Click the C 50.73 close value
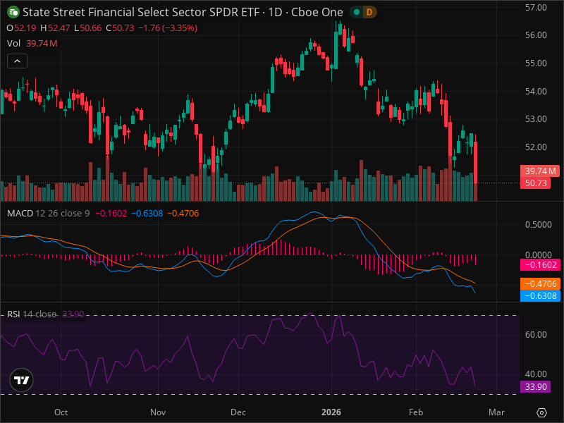 pyautogui.click(x=120, y=28)
